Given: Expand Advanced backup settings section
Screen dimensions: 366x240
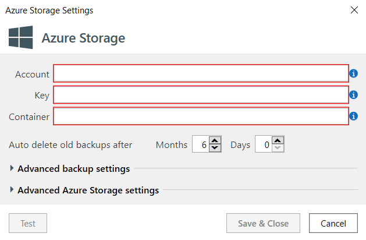Looking at the screenshot, I should pyautogui.click(x=73, y=168).
